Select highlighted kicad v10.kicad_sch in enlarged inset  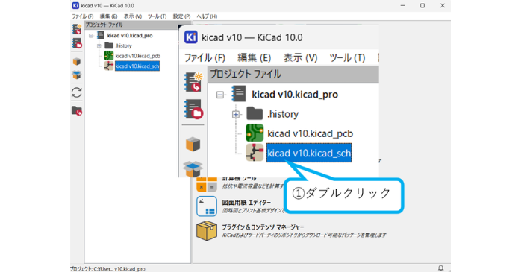[309, 153]
